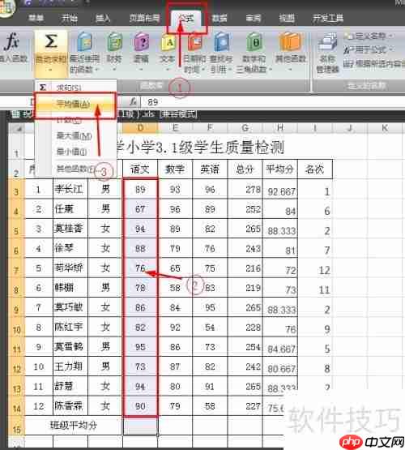Click the spreadsheet title cell in row 1

[x=201, y=148]
